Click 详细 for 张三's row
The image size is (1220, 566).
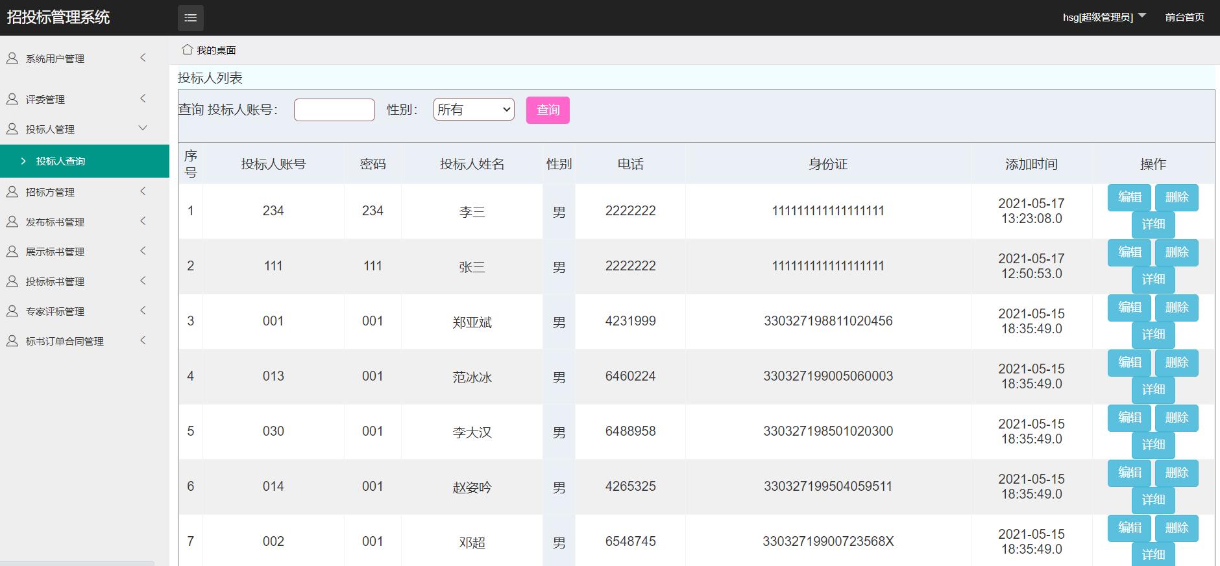click(x=1153, y=279)
